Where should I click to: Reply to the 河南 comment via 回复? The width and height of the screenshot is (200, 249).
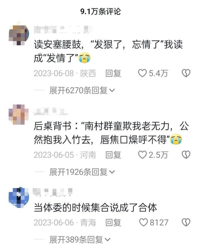tap(113, 155)
